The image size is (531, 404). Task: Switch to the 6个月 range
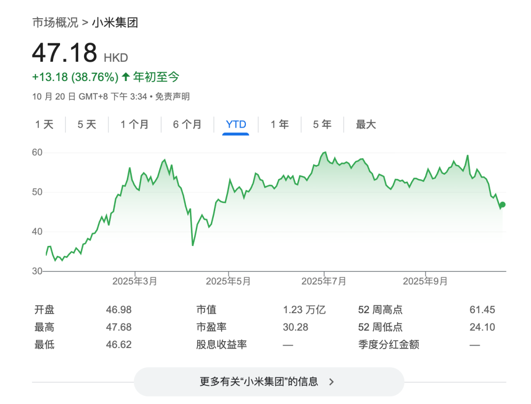[x=187, y=125]
